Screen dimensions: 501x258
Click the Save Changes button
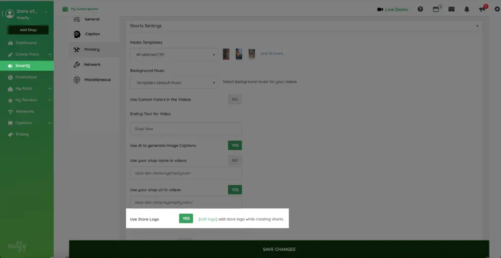(x=279, y=249)
